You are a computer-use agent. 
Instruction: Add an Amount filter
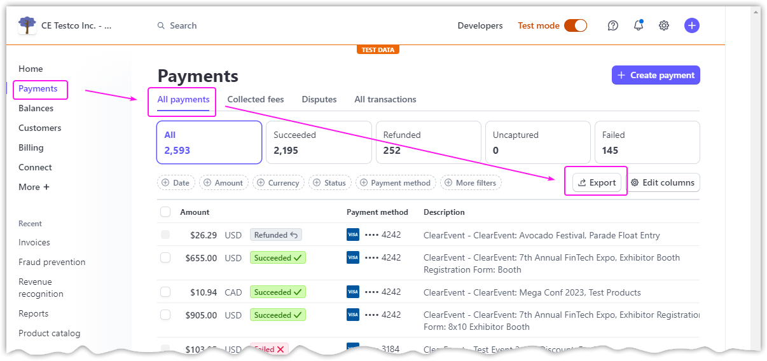coord(223,182)
